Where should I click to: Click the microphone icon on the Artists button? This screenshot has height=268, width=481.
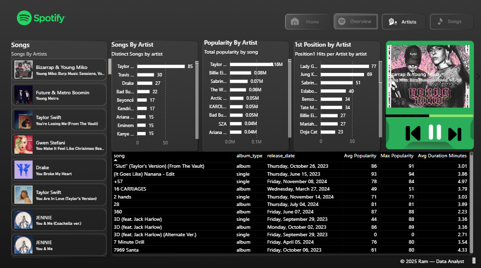(x=392, y=22)
